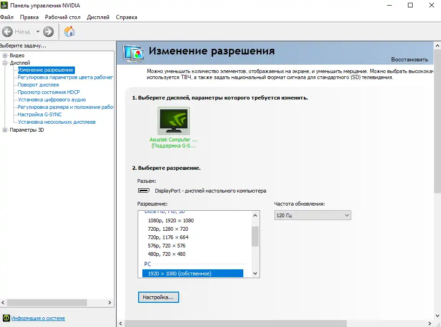Open Регулировка параметров цвета рабочего стола

[x=65, y=77]
